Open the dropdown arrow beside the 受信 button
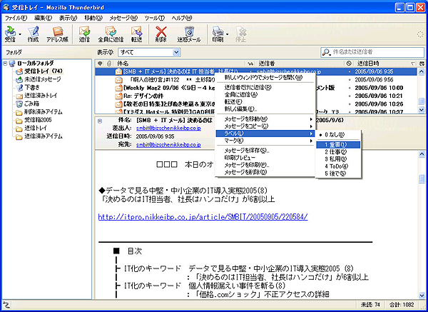The height and width of the screenshot is (312, 428). tap(20, 34)
